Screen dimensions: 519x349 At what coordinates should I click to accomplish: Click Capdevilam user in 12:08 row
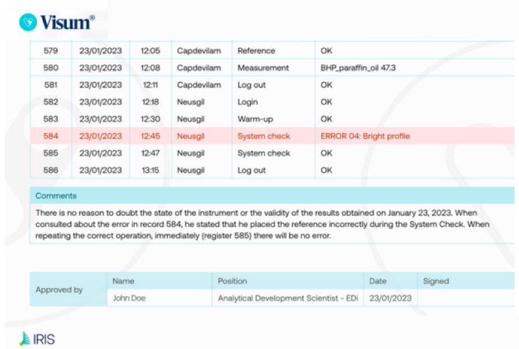199,68
